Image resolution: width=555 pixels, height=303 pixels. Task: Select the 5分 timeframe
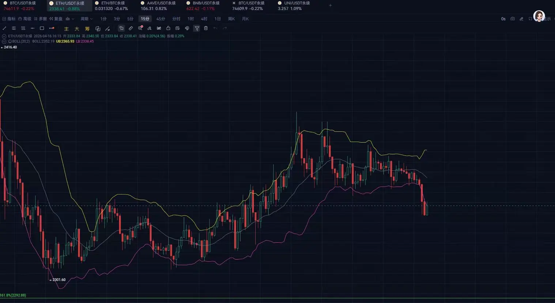pyautogui.click(x=130, y=19)
